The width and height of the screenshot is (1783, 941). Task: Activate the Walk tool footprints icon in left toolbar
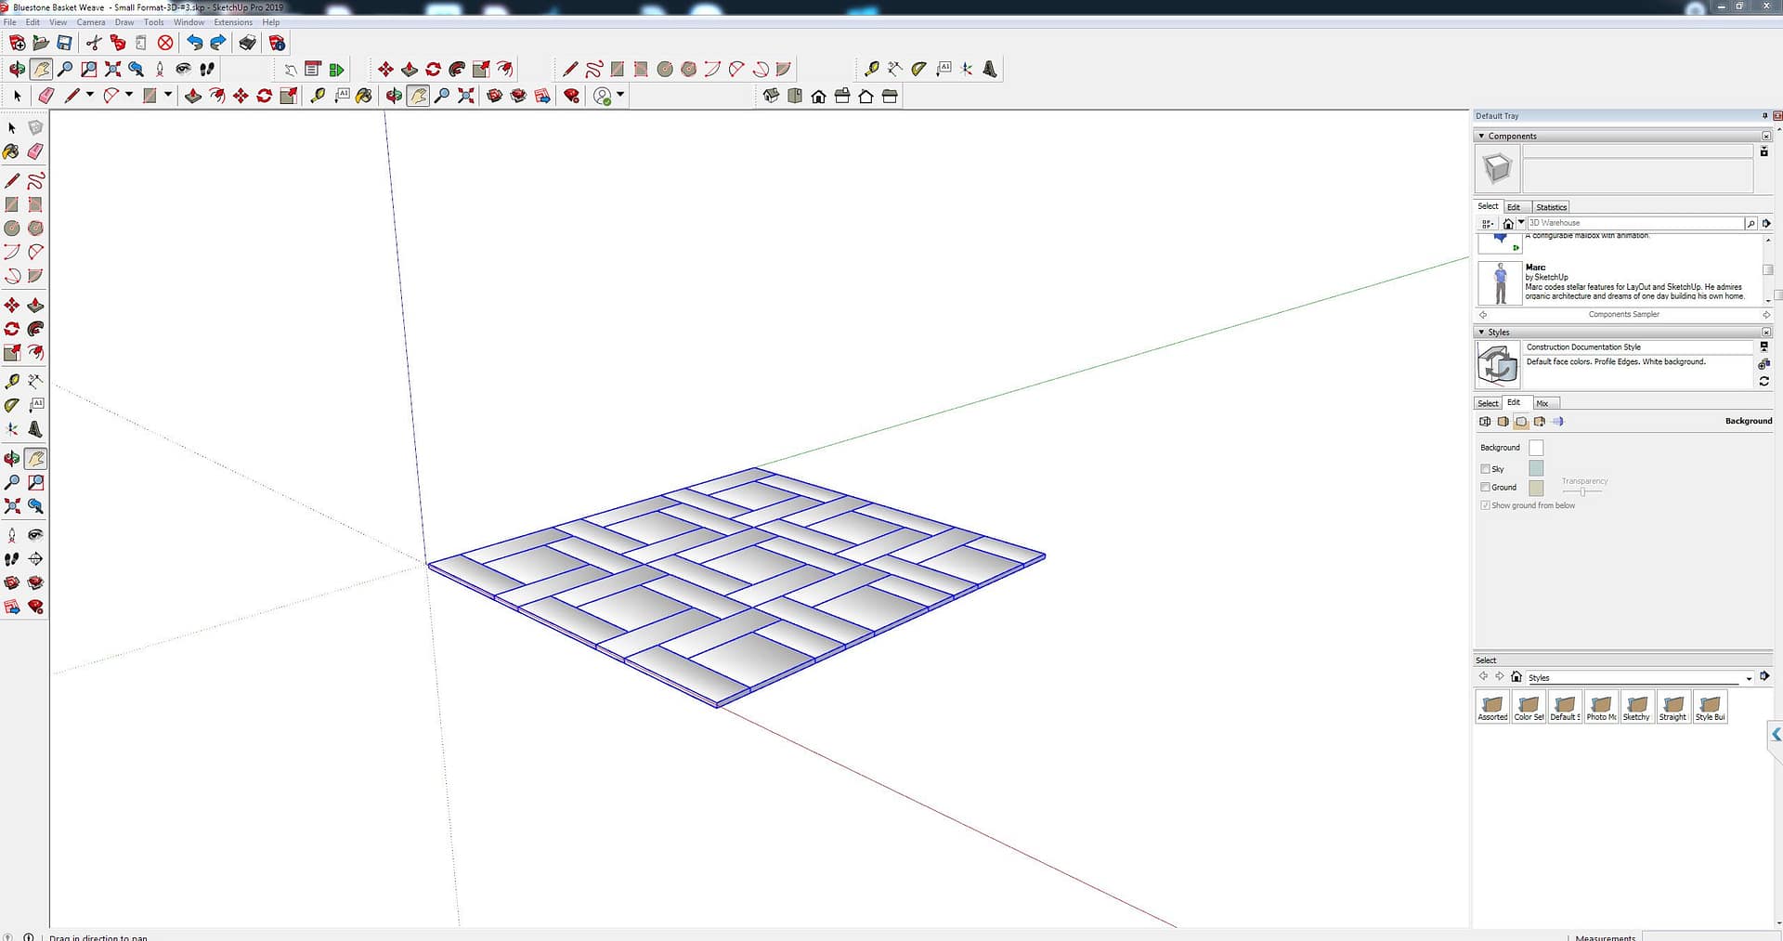coord(11,559)
